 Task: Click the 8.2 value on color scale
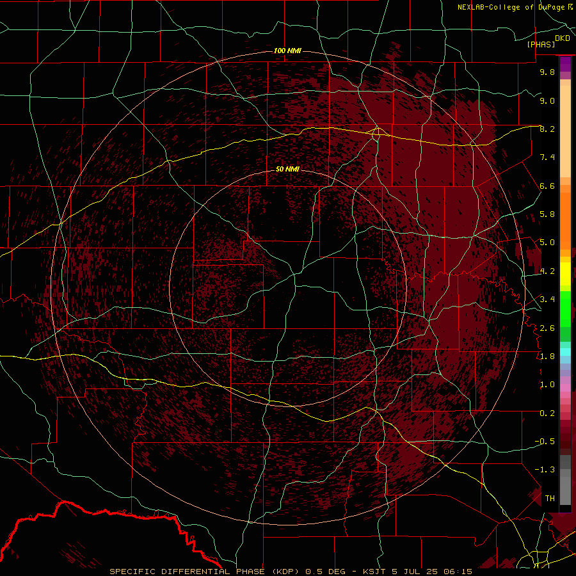pos(547,129)
